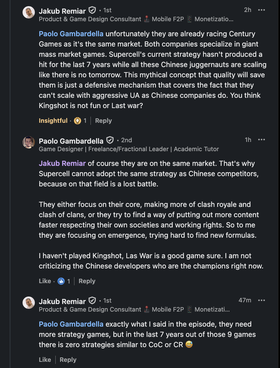Open Paolo Gambardella author name on 1h comment

(x=71, y=141)
